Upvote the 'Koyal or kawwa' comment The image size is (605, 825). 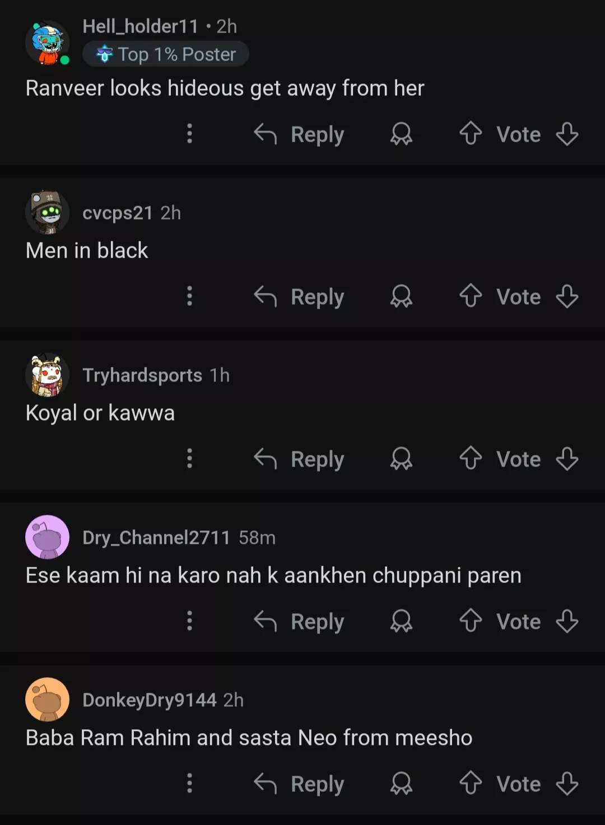pos(471,459)
